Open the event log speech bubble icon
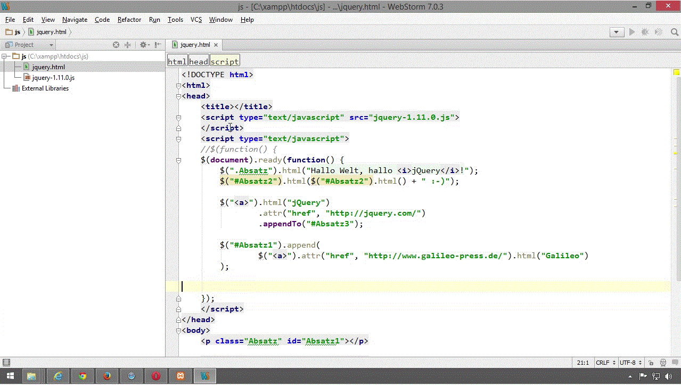 click(675, 363)
